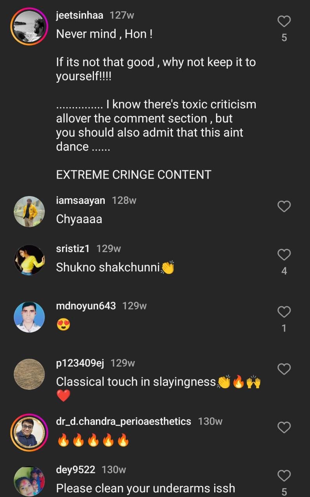Open mdnoyun643 username link
The image size is (310, 497).
pyautogui.click(x=86, y=306)
